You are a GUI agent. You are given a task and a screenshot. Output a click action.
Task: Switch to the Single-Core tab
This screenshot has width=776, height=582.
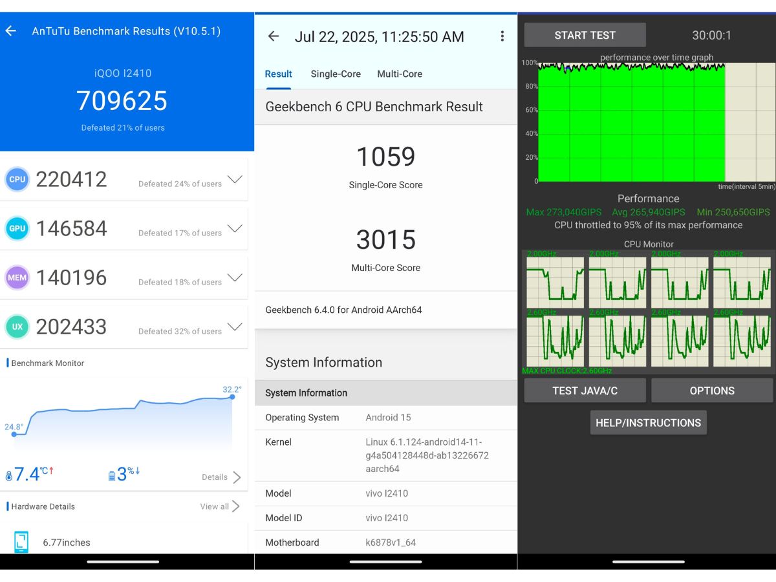tap(336, 74)
